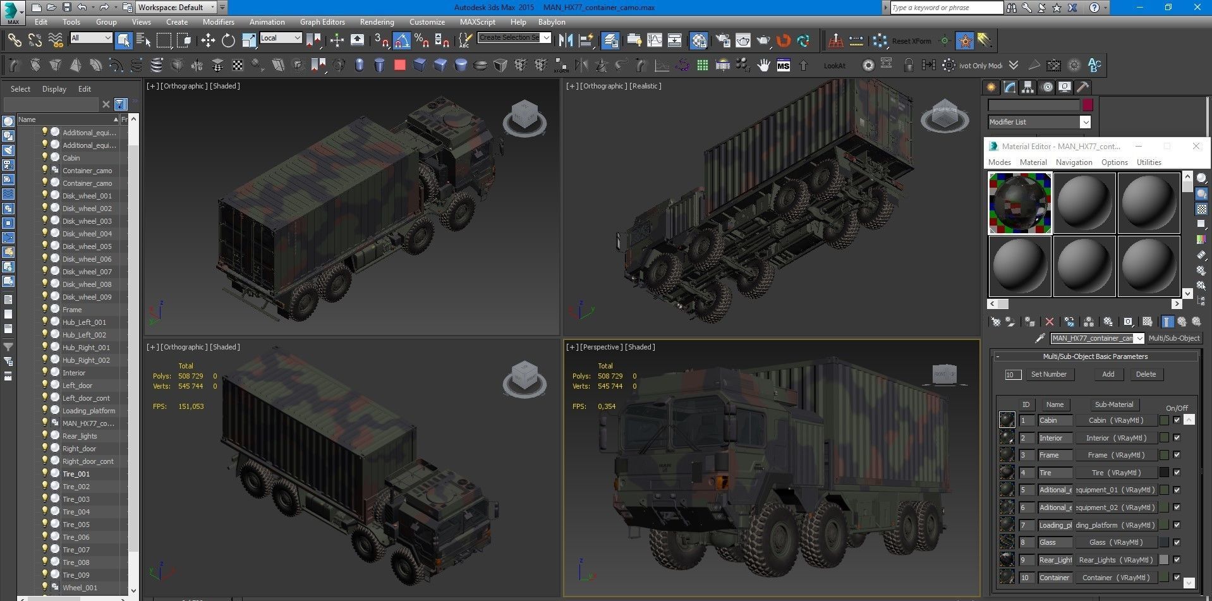Toggle the On/Off checkbox for Interior sub-material
Screen dimensions: 1212x601
tap(1177, 437)
